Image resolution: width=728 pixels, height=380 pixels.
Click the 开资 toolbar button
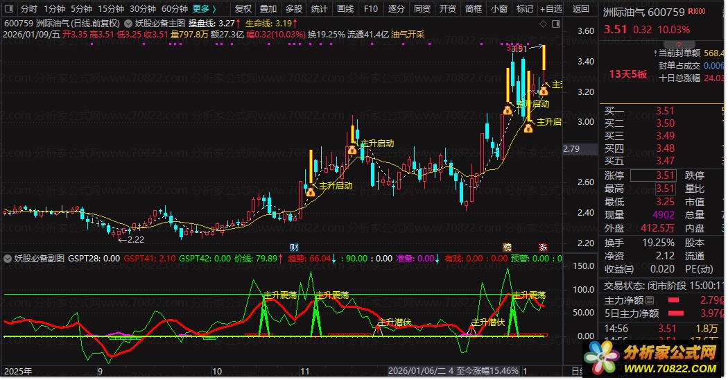click(448, 9)
